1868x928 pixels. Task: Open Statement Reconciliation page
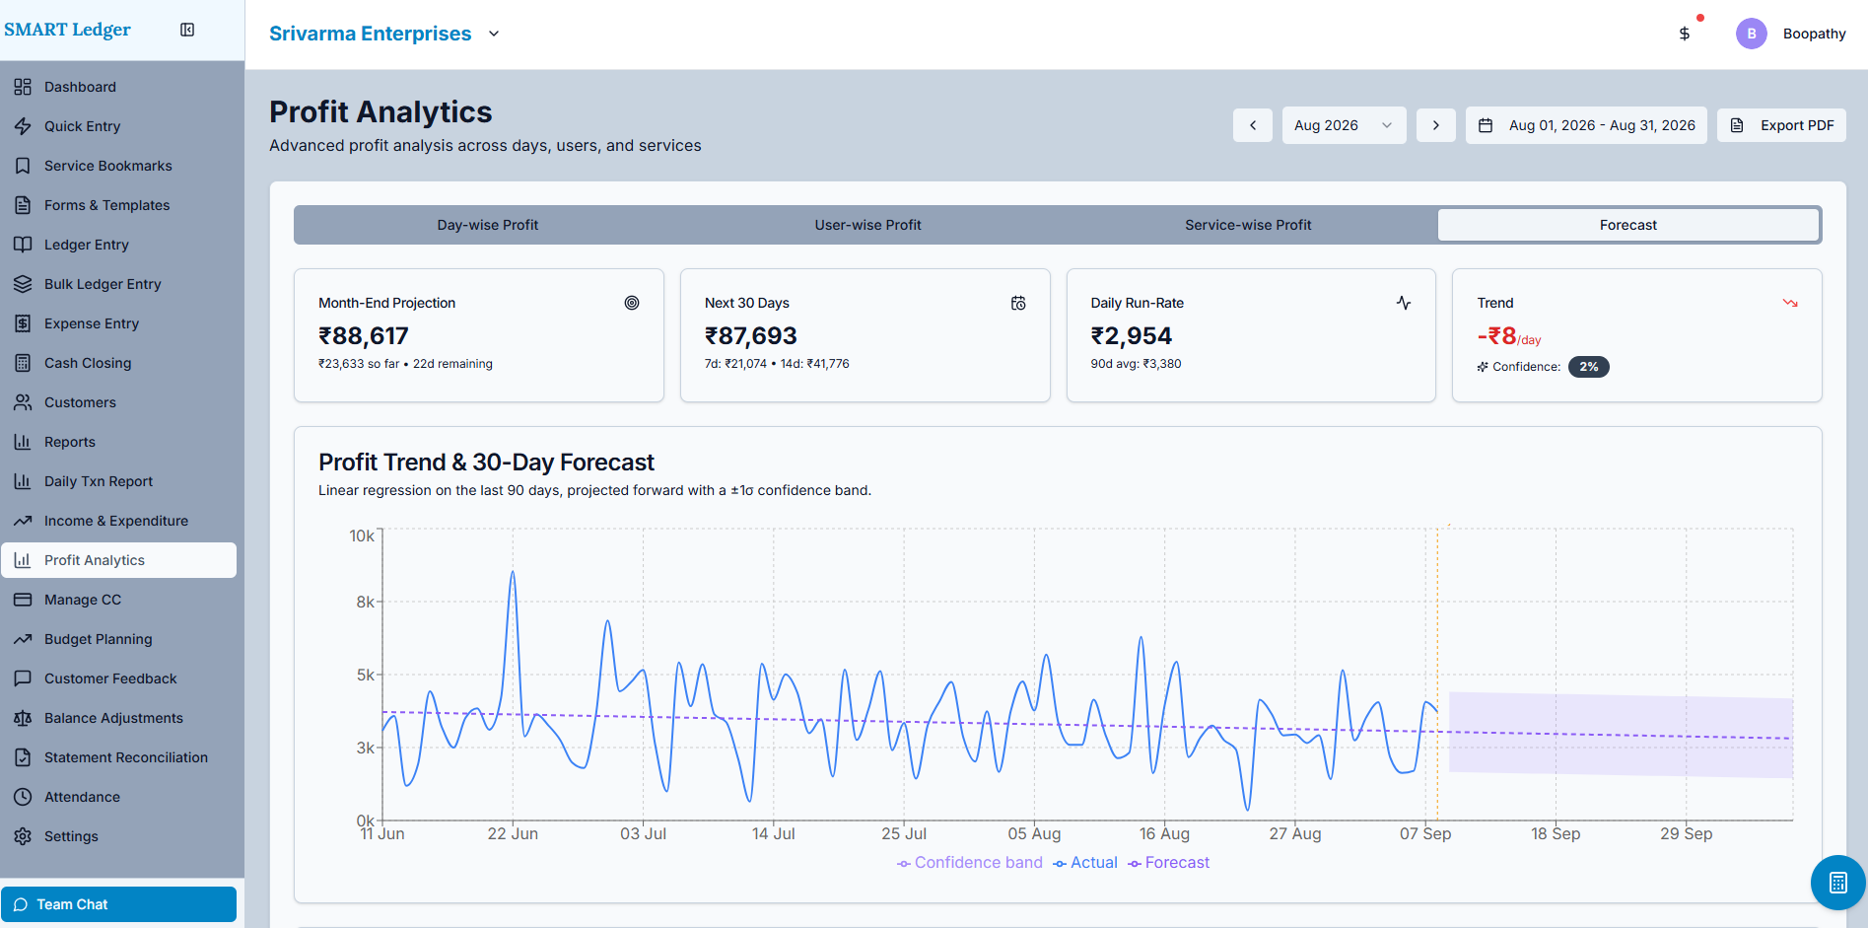click(x=119, y=757)
